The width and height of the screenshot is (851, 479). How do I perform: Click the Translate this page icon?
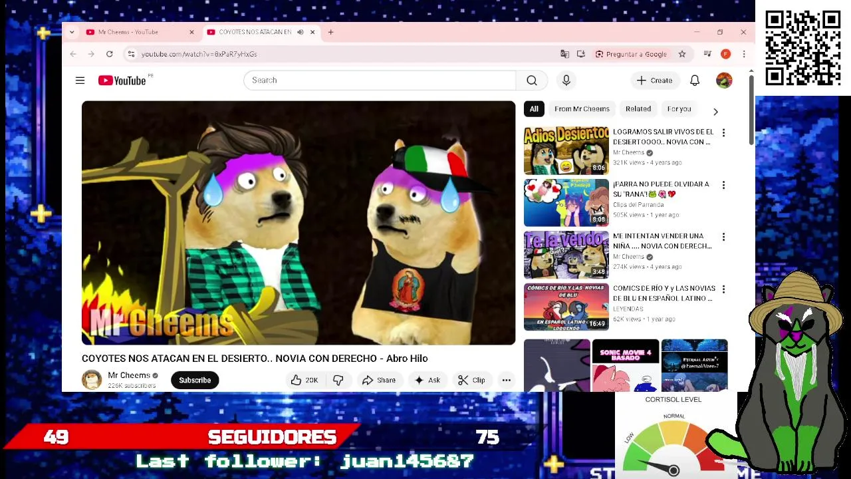pyautogui.click(x=564, y=54)
